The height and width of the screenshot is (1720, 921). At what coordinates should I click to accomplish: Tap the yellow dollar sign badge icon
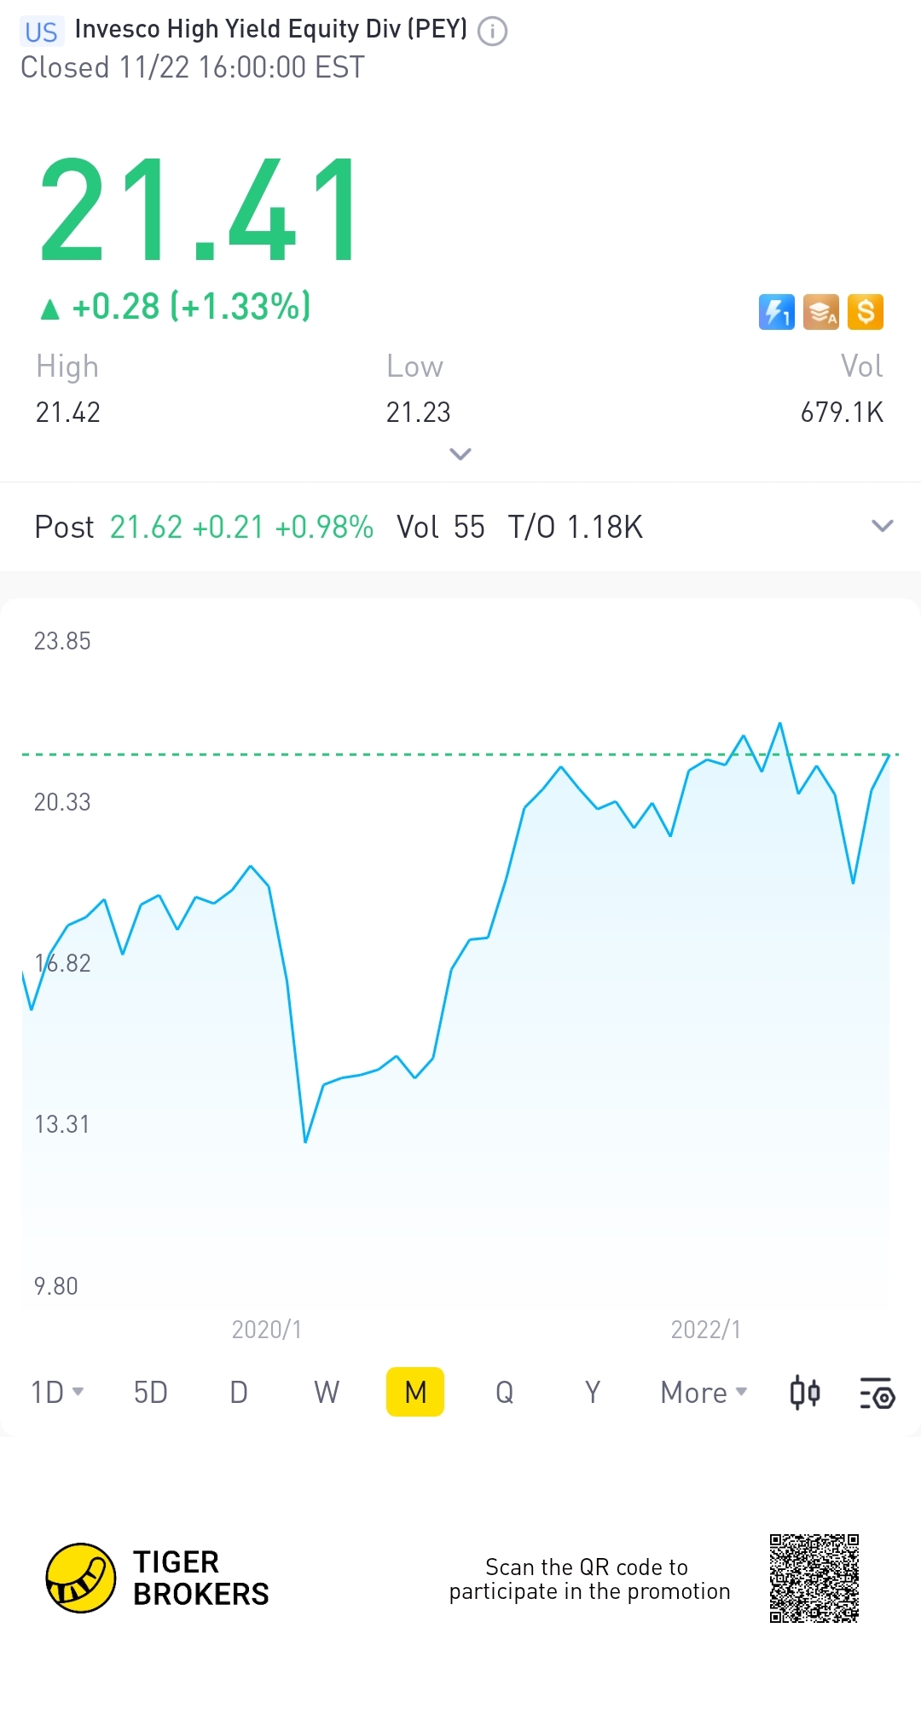pyautogui.click(x=866, y=312)
